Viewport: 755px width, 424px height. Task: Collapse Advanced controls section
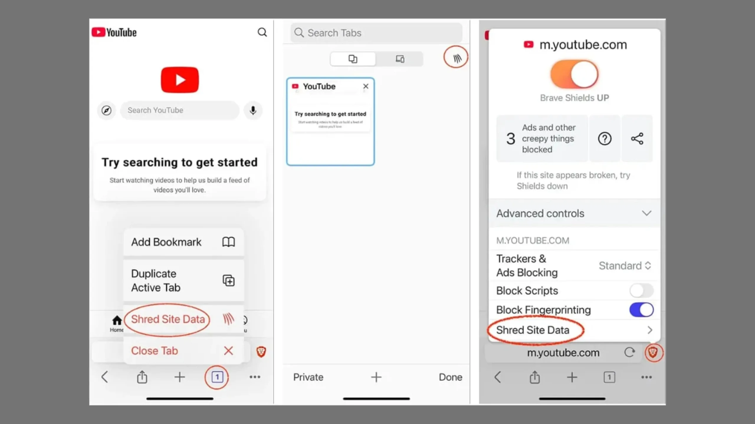tap(574, 213)
